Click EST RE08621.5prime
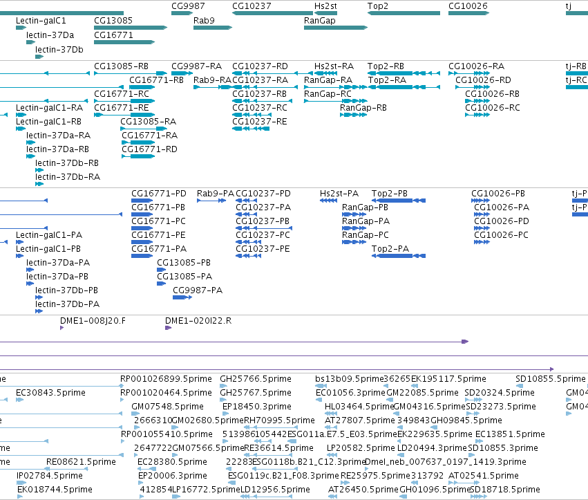Screen dimensions: 588x500 click(81, 462)
